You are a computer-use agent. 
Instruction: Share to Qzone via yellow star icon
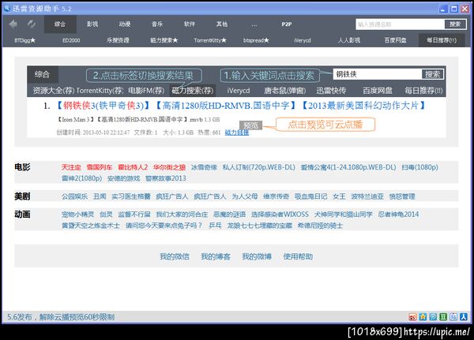click(423, 317)
